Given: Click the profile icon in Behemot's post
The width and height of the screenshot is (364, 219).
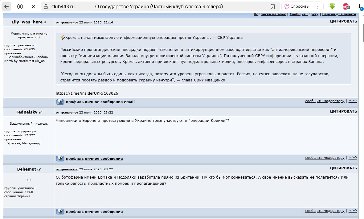Looking at the screenshot, I should (x=60, y=212).
